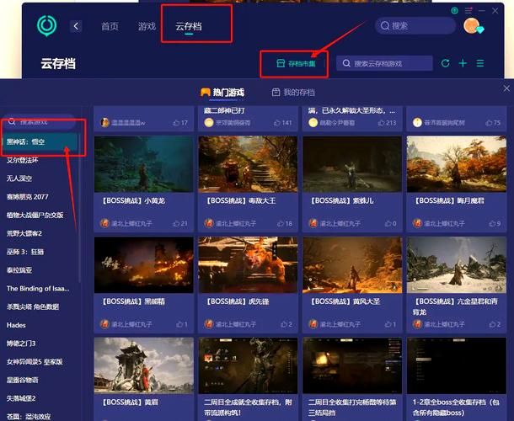
Task: Open the top-right hamburger menu icon
Action: click(x=468, y=11)
